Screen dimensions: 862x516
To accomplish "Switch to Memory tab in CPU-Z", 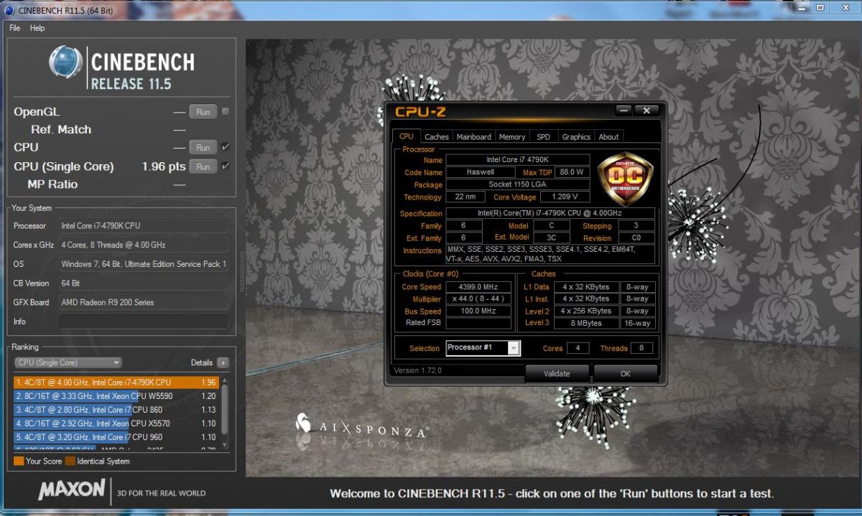I will click(x=512, y=137).
